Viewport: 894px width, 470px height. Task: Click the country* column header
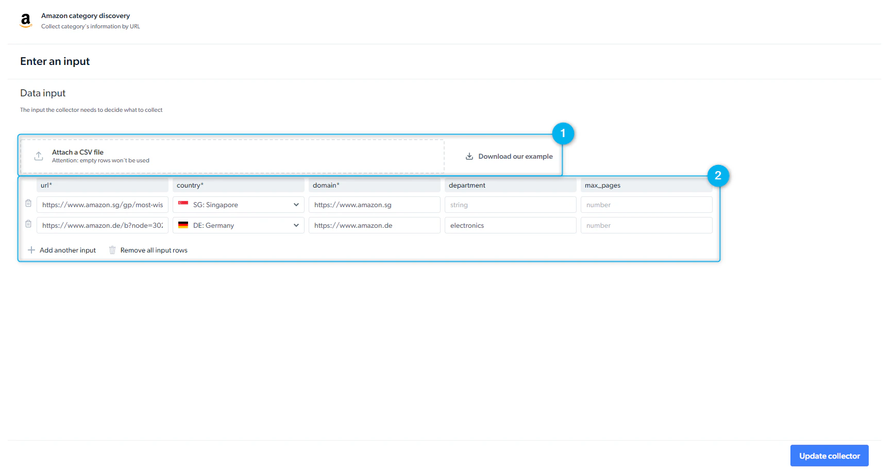click(x=239, y=185)
